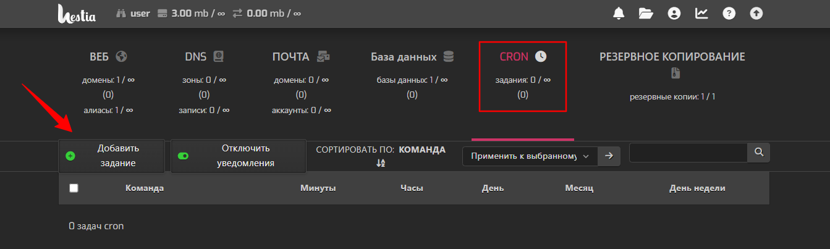Click the резервные копии: 1 / 1 text
Screen dimensions: 830x249
click(x=672, y=97)
